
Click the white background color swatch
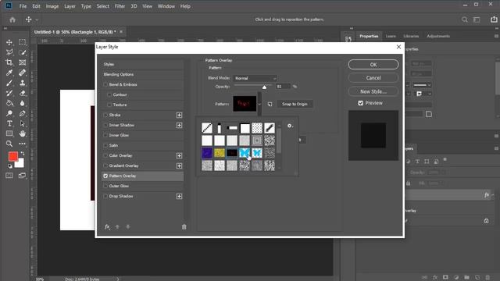click(20, 164)
